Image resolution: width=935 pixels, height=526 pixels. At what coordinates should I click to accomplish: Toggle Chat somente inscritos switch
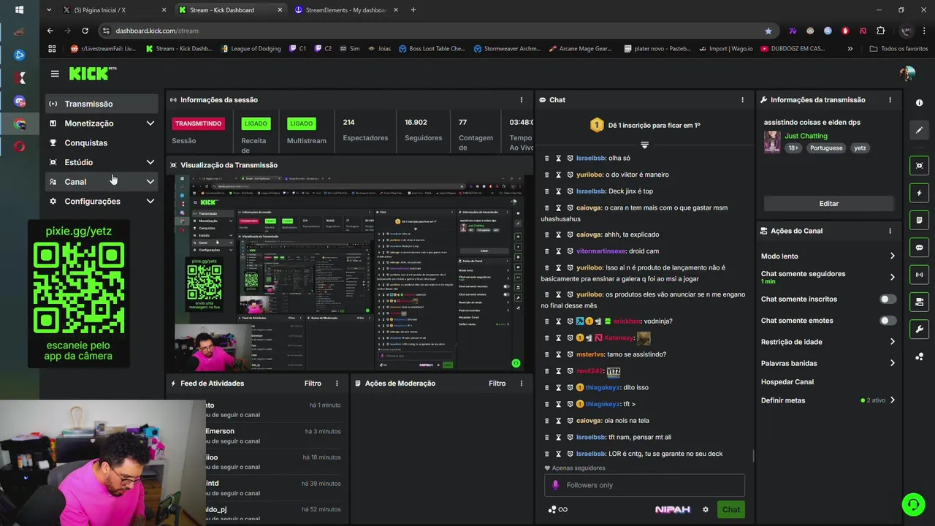point(887,299)
